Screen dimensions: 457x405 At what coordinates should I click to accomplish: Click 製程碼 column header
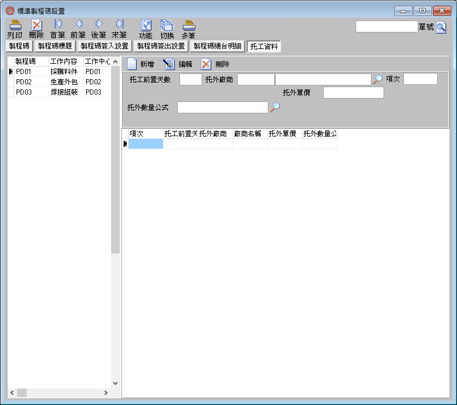(31, 61)
